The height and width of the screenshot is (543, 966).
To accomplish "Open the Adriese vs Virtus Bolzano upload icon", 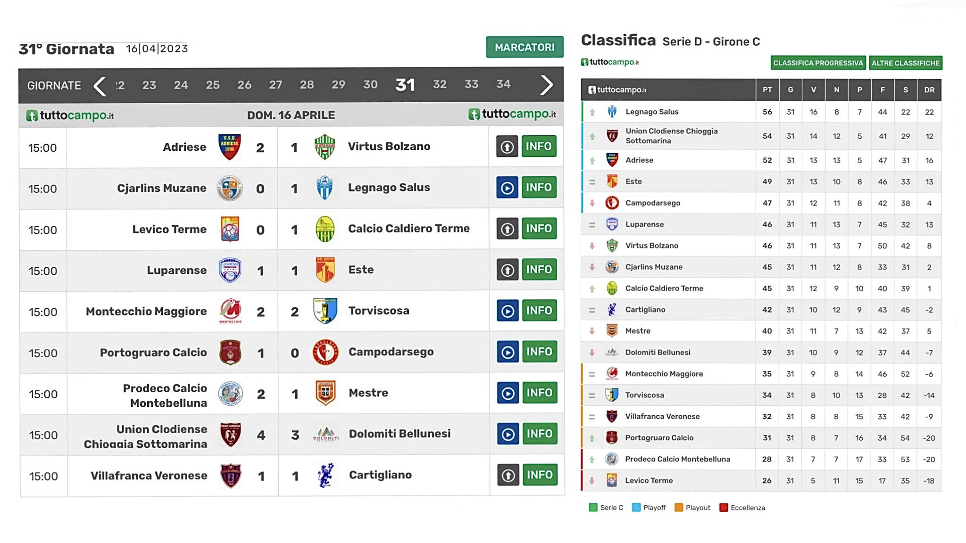I will point(507,147).
